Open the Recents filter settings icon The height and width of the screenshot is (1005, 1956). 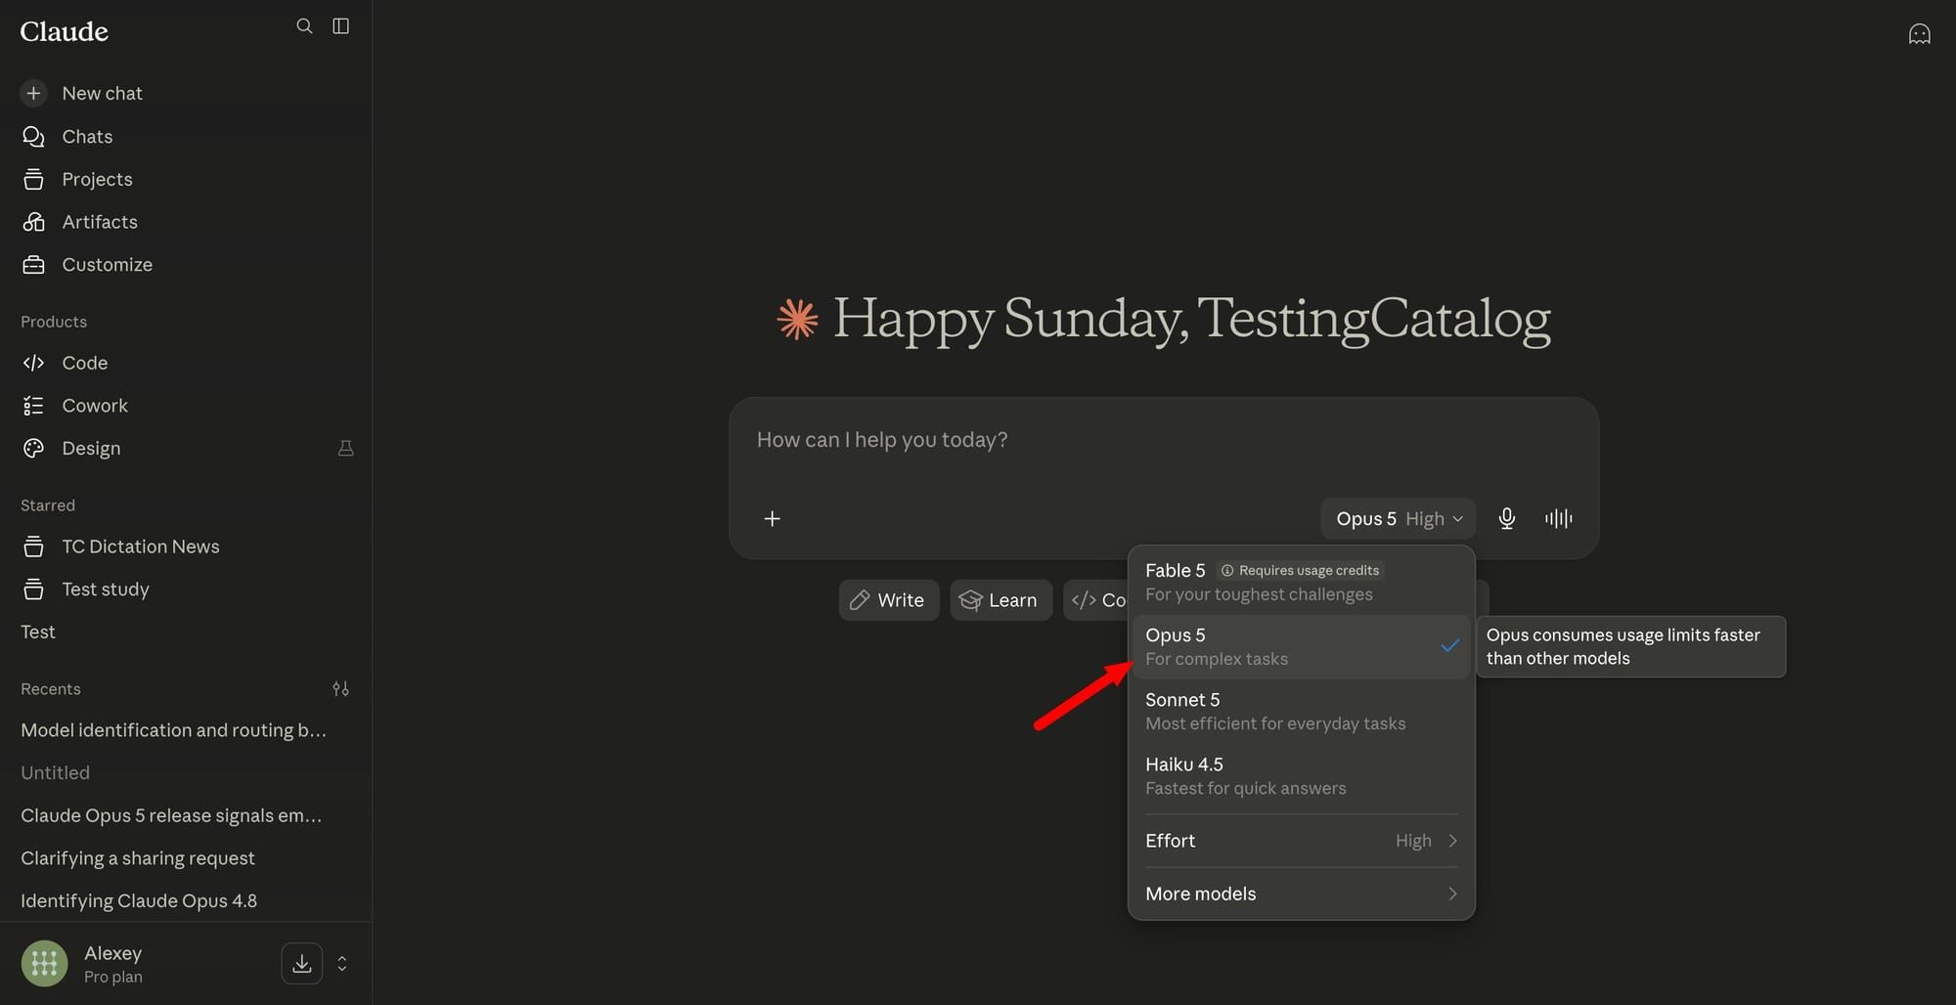[x=340, y=688]
